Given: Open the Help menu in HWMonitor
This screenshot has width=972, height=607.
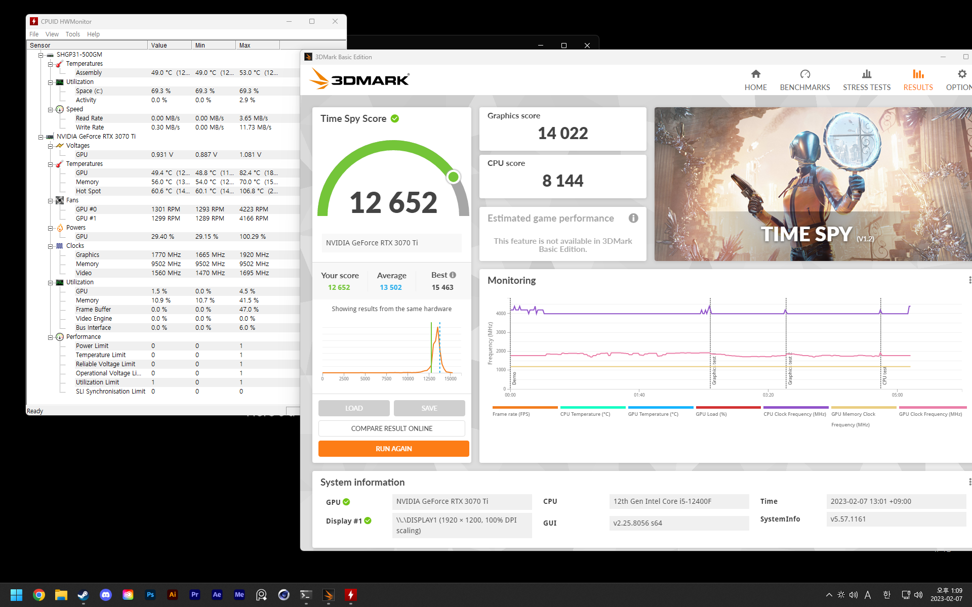Looking at the screenshot, I should [x=93, y=34].
